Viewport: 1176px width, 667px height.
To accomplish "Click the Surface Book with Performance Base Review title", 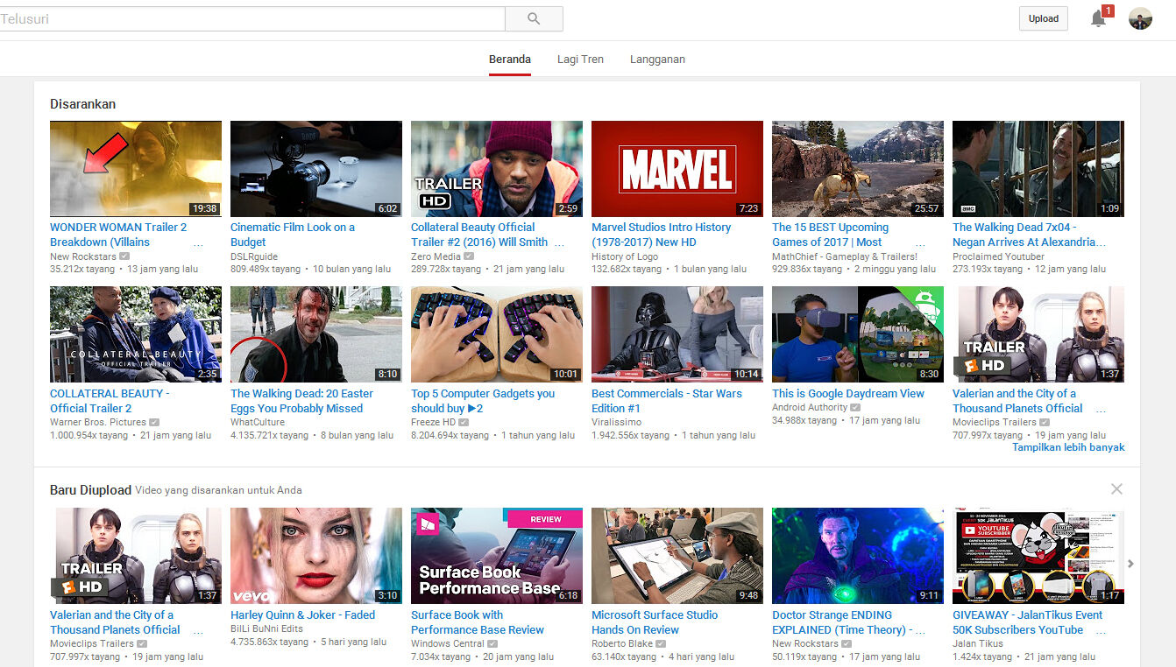I will pos(478,622).
